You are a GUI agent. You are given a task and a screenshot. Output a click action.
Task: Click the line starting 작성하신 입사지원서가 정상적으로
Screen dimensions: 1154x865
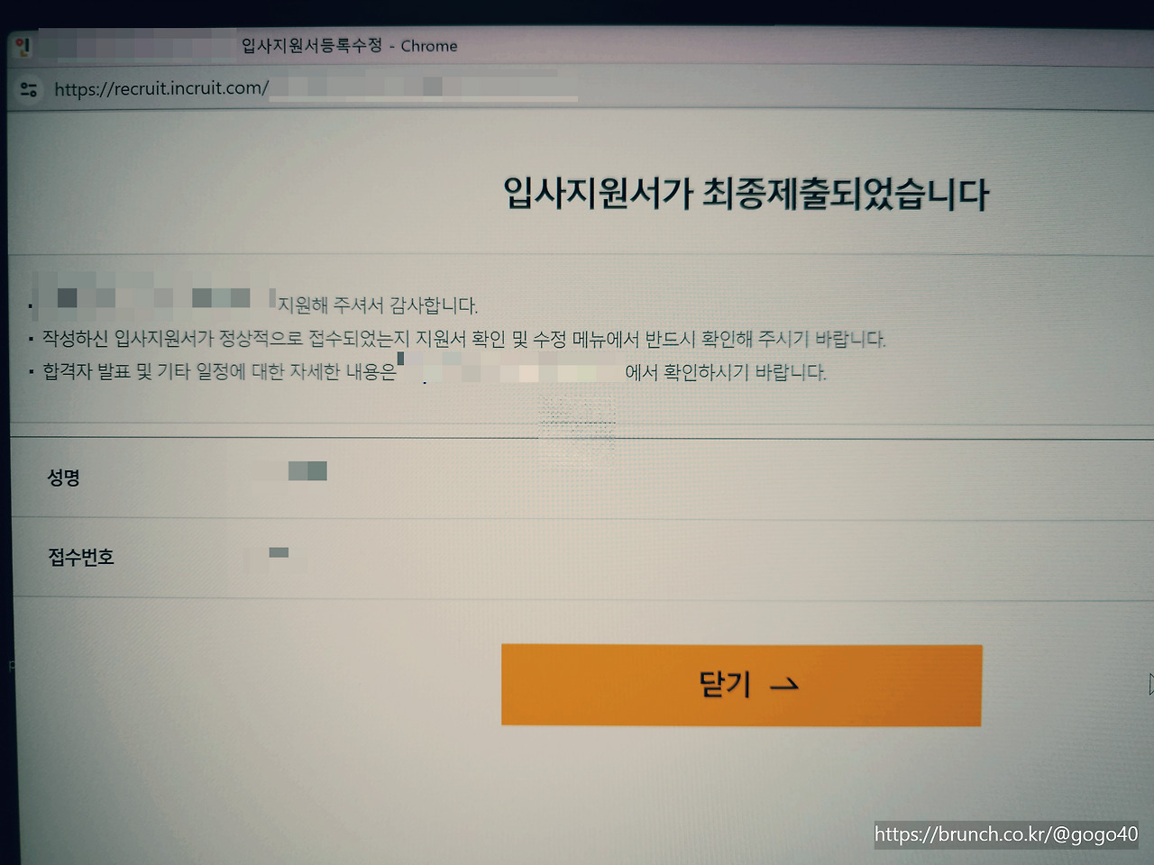click(x=464, y=339)
